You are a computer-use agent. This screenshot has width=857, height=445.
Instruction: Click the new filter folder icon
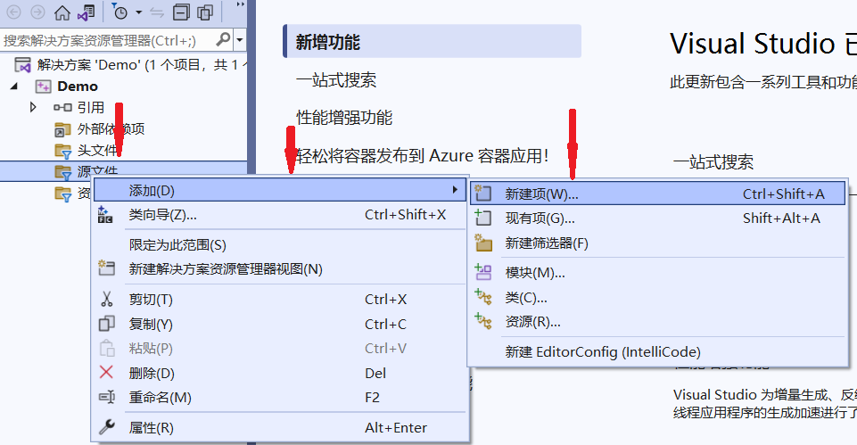483,243
